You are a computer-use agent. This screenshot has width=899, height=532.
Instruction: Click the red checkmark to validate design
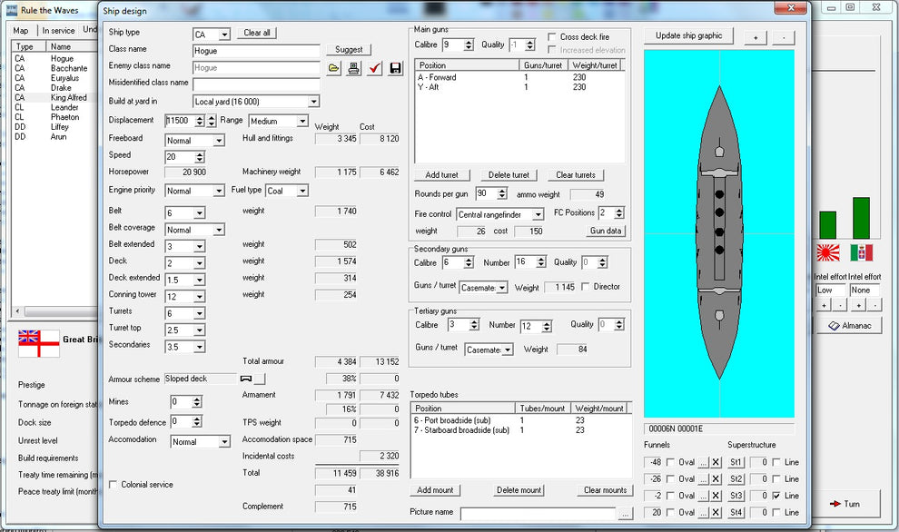375,69
